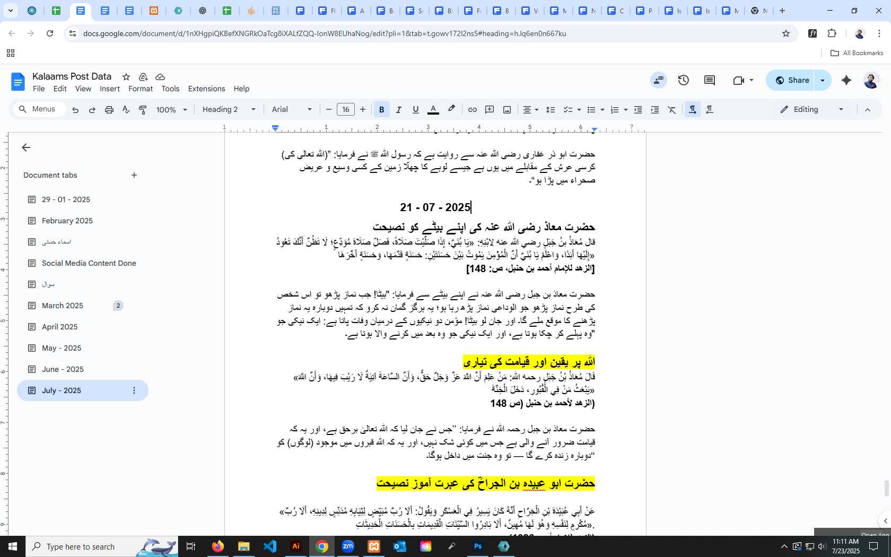Increase font size with plus button
891x557 pixels.
pos(363,110)
